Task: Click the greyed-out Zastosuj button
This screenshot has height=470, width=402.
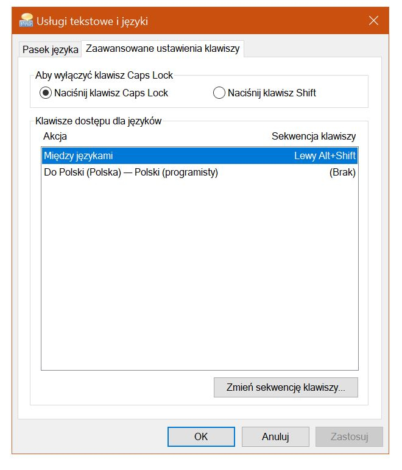Action: pos(349,436)
